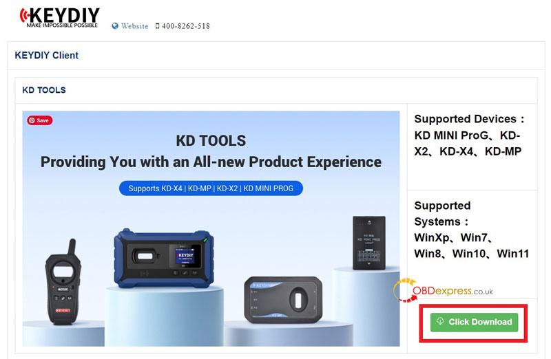Click banner headline Providing You with an All-new
The height and width of the screenshot is (359, 551).
(x=211, y=162)
